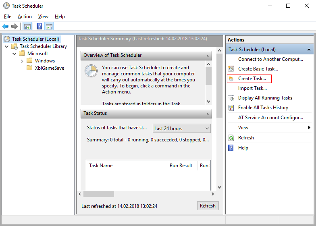Click the Overview text scrollbar up arrow

[209, 64]
